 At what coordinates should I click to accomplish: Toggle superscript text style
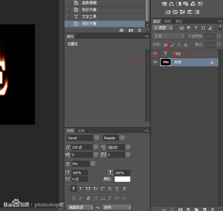tap(103, 189)
